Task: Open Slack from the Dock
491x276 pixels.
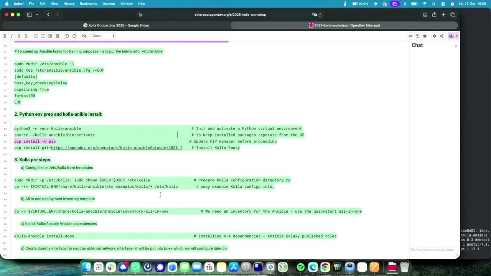Action: click(x=111, y=267)
